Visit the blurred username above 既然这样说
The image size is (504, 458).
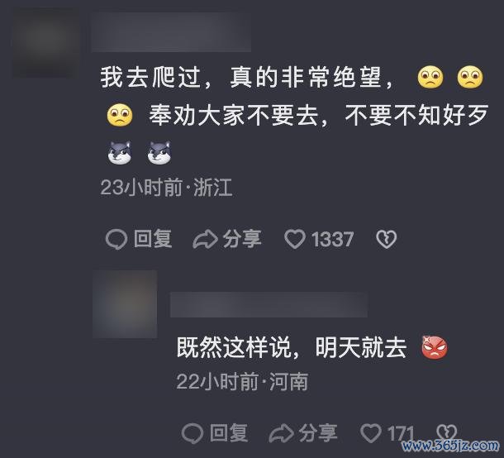[x=269, y=304]
